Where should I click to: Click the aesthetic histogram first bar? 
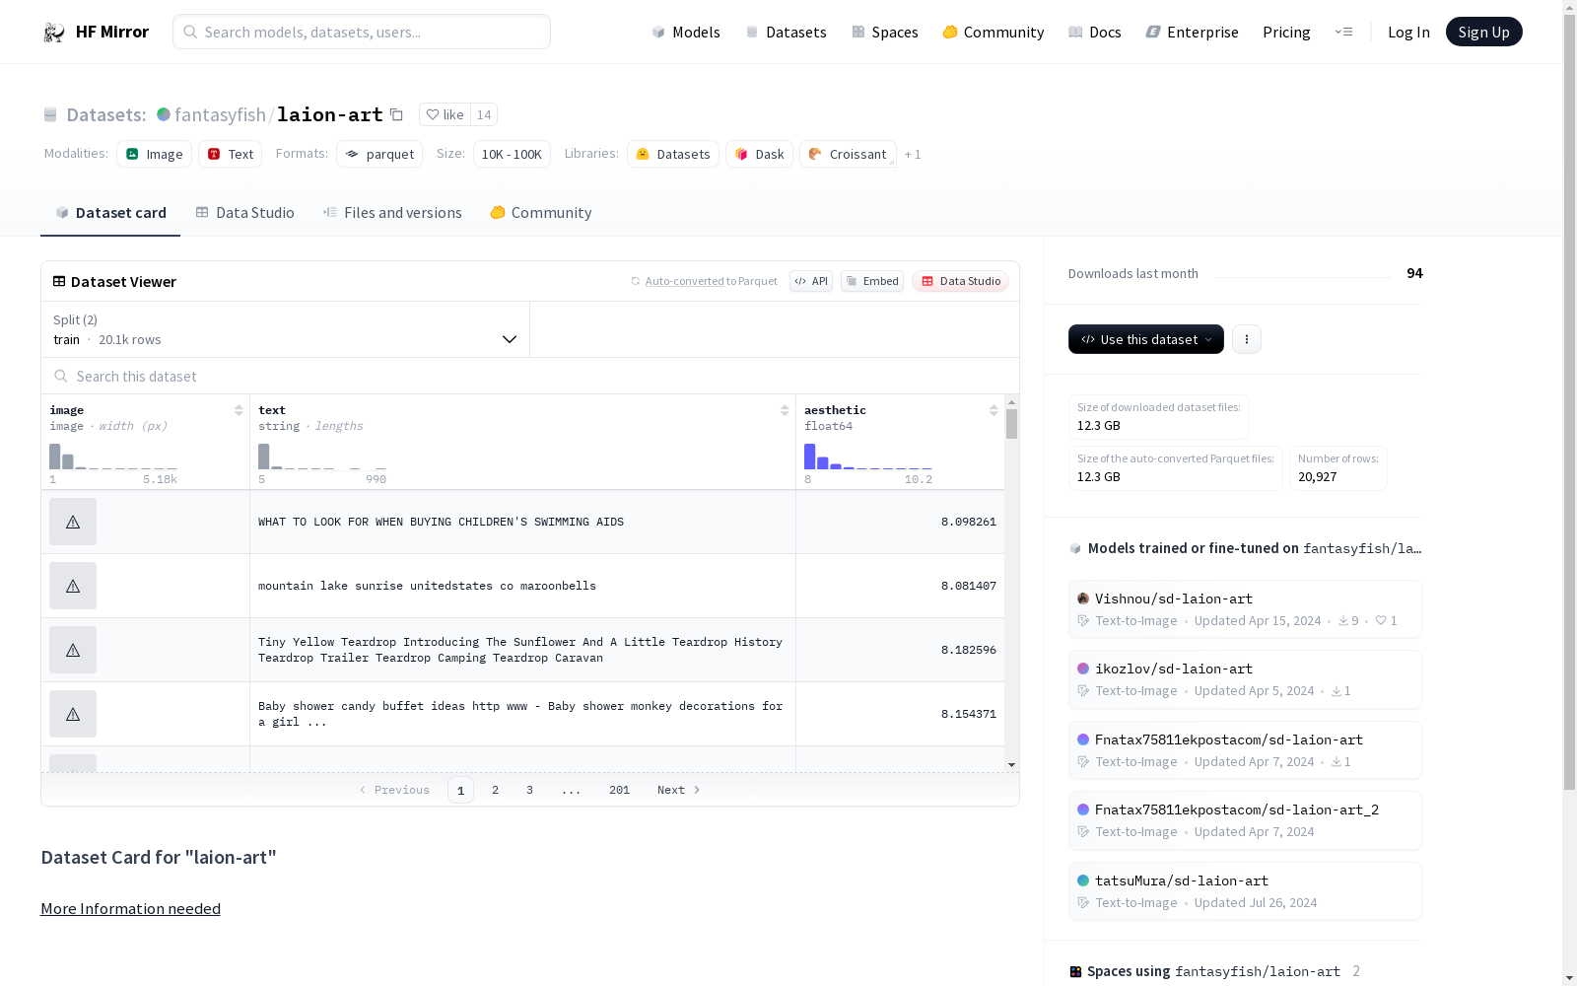[x=810, y=457]
